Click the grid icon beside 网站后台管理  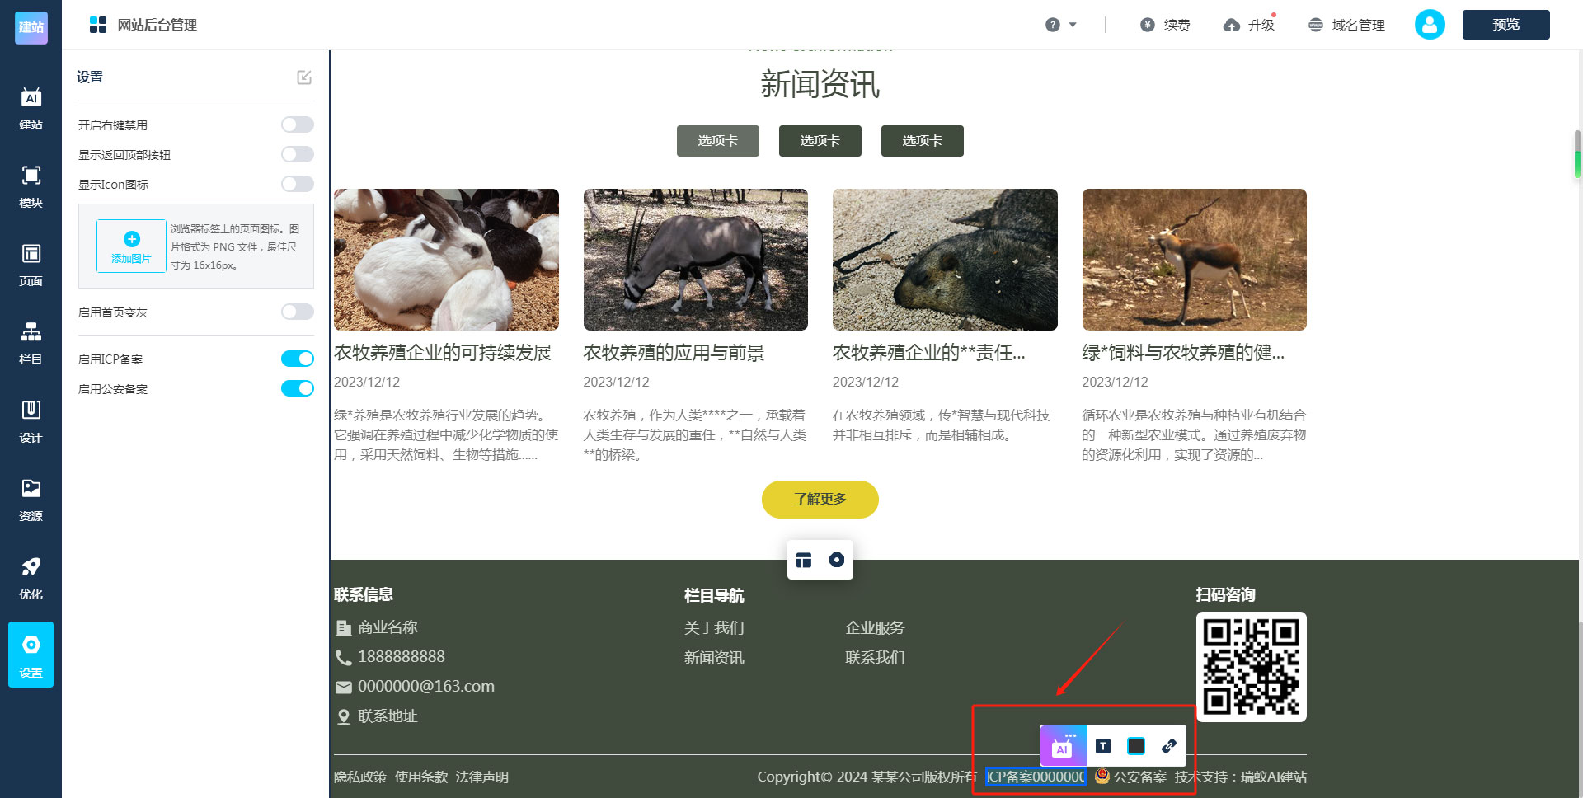click(98, 25)
